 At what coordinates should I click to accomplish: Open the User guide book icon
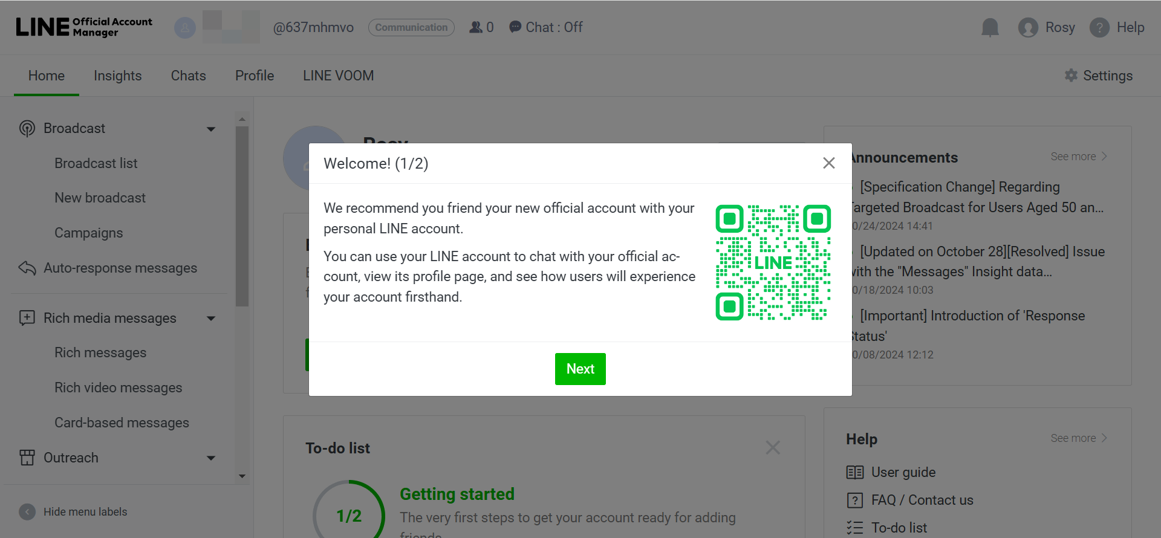855,472
